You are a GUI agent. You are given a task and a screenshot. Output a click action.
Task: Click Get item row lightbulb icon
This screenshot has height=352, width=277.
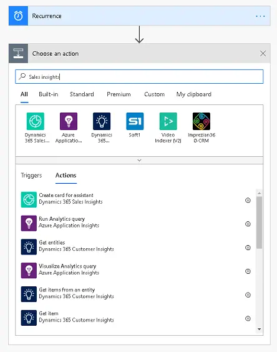29,318
